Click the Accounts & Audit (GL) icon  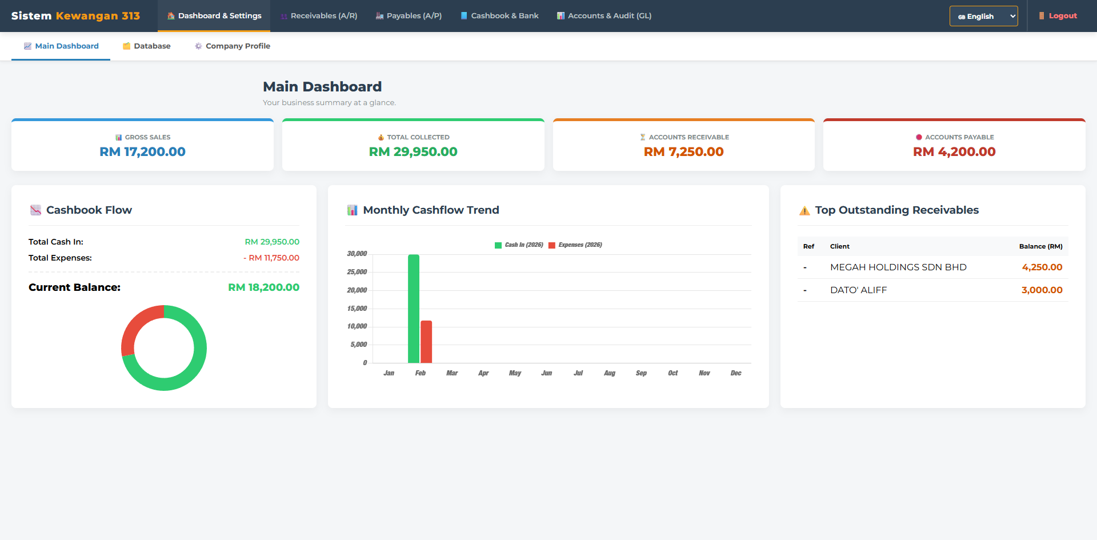559,15
